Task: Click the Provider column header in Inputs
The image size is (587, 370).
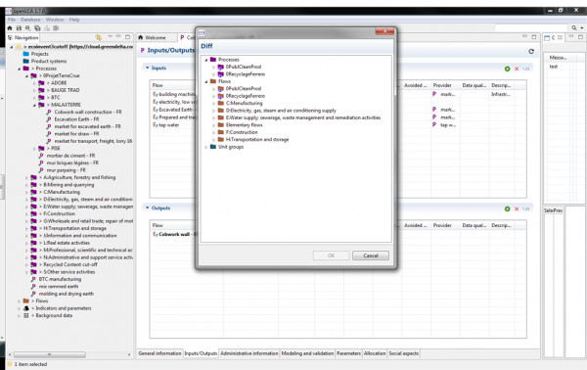Action: click(442, 85)
